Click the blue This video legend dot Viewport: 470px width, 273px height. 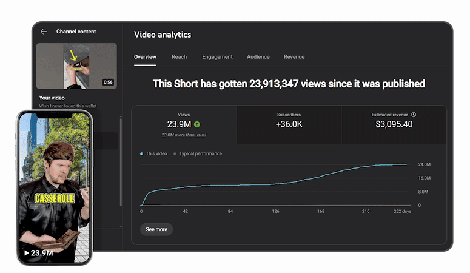click(141, 154)
